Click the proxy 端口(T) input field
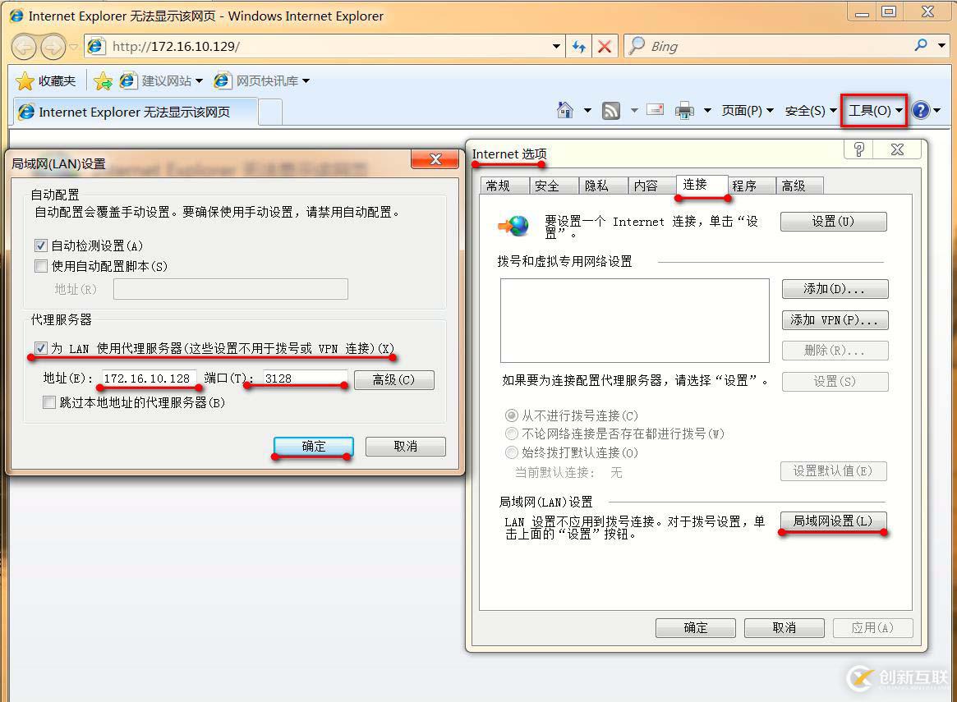This screenshot has width=957, height=702. [305, 379]
